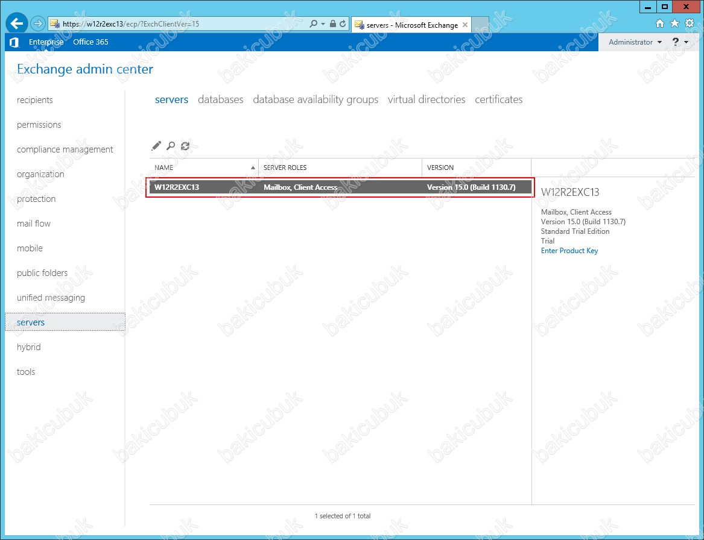Open browser favorites star
The width and height of the screenshot is (704, 540).
(674, 24)
